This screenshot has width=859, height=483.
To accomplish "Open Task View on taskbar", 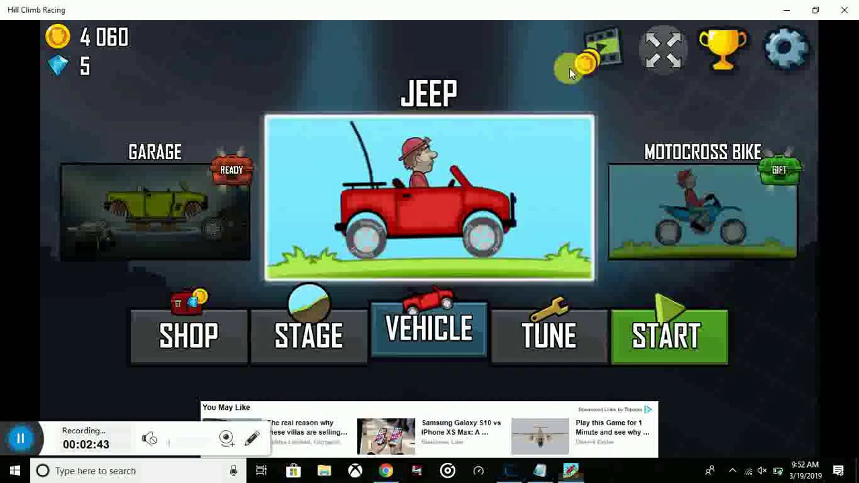I will pos(261,471).
